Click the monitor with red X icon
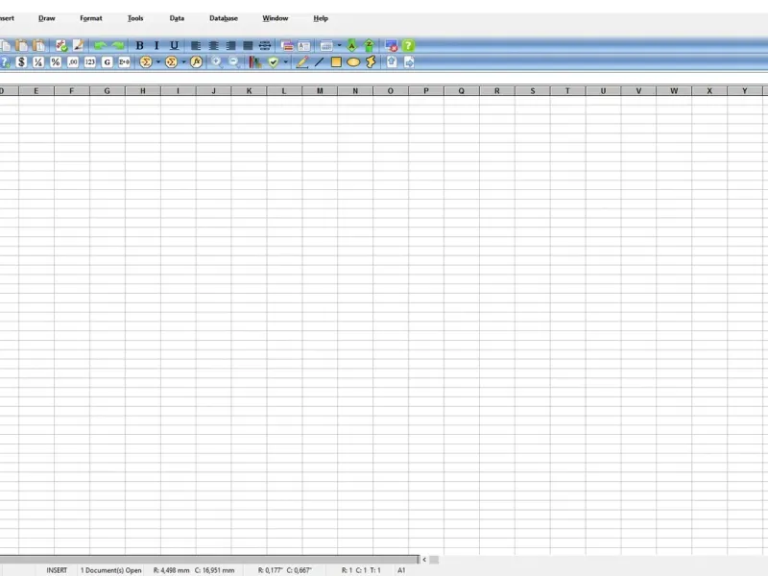The width and height of the screenshot is (768, 576). coord(392,46)
